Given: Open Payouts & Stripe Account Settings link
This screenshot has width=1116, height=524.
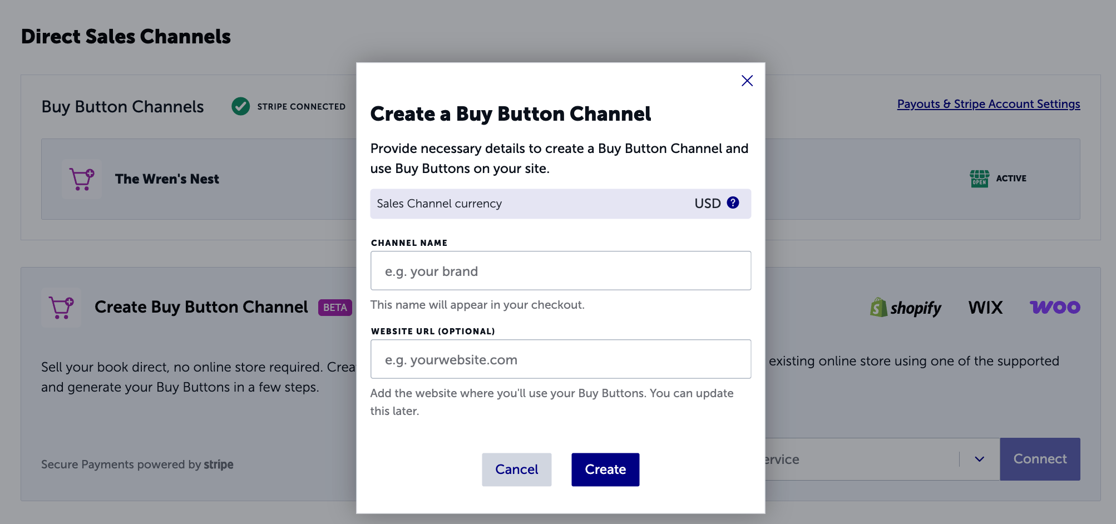Looking at the screenshot, I should 989,104.
